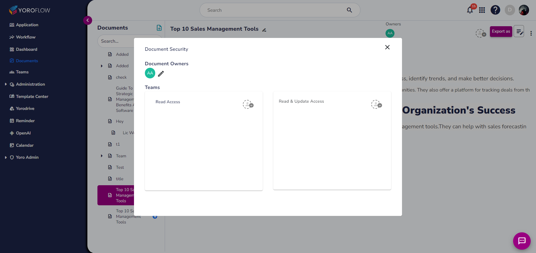Click the edit-notes icon beside Export as

pyautogui.click(x=519, y=31)
